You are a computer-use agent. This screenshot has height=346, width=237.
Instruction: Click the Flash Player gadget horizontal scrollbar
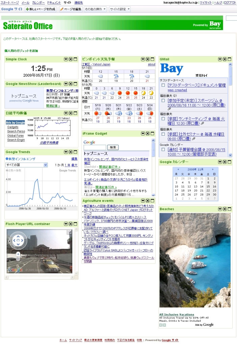(x=39, y=277)
